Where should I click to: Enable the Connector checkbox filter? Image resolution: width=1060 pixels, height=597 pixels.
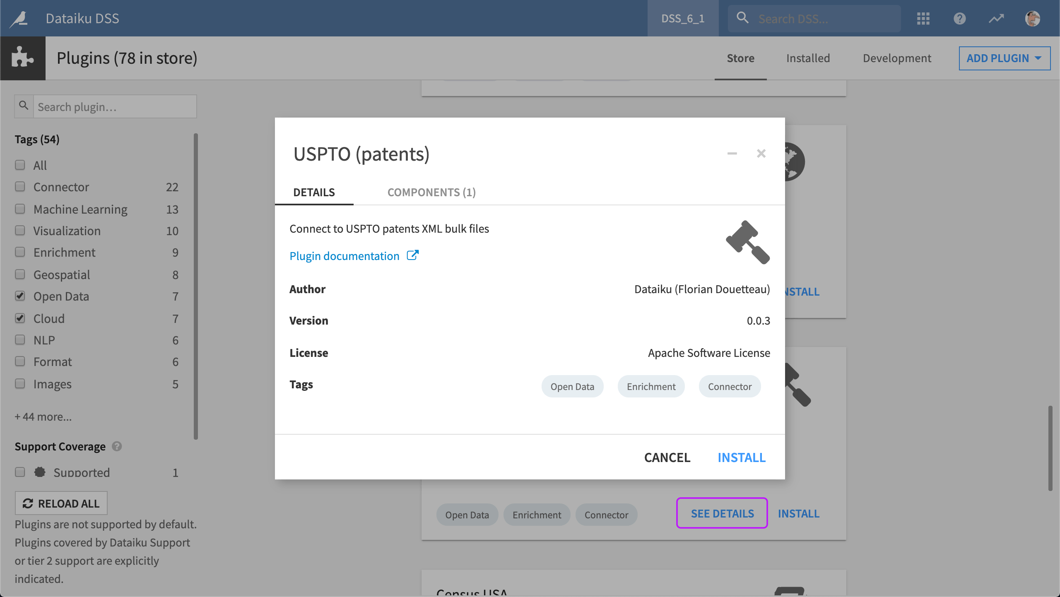tap(19, 187)
